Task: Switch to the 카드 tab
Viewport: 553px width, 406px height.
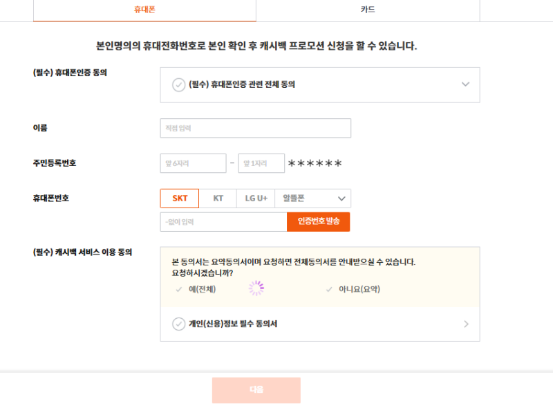Action: click(368, 10)
